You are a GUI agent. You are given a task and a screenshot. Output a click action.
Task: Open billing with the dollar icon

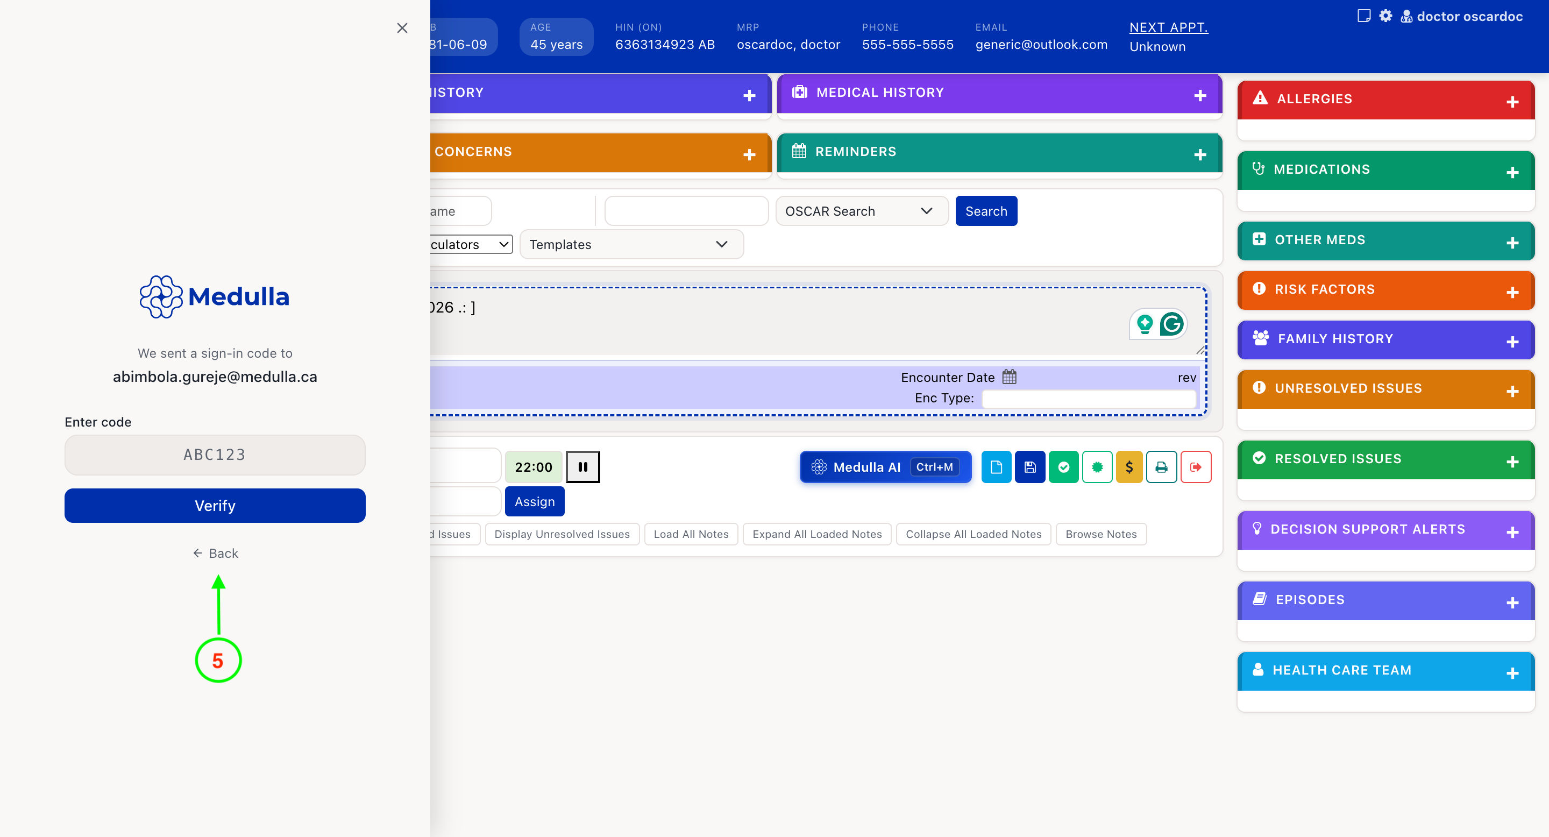[1129, 466]
